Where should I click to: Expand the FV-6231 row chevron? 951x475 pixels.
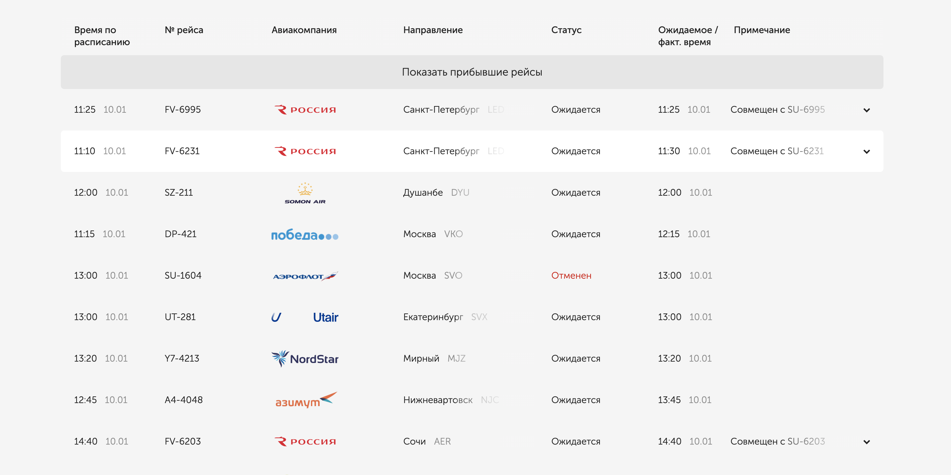pos(866,152)
